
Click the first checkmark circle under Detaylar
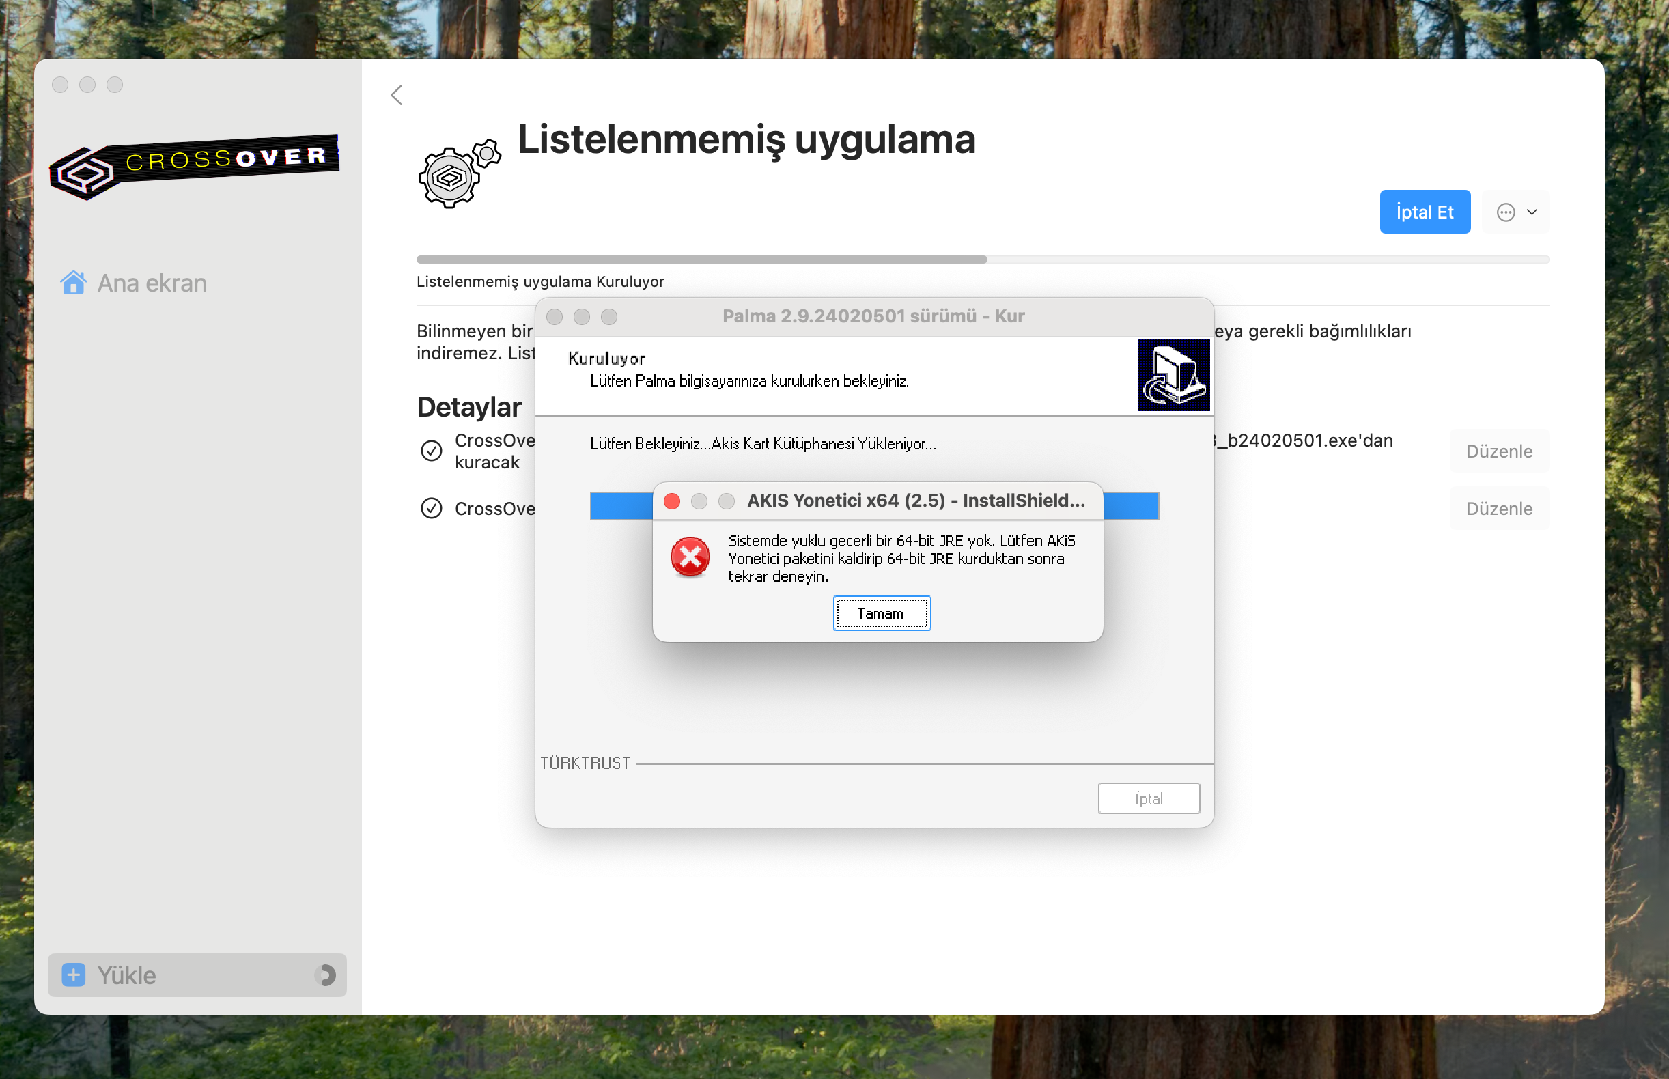[x=432, y=451]
